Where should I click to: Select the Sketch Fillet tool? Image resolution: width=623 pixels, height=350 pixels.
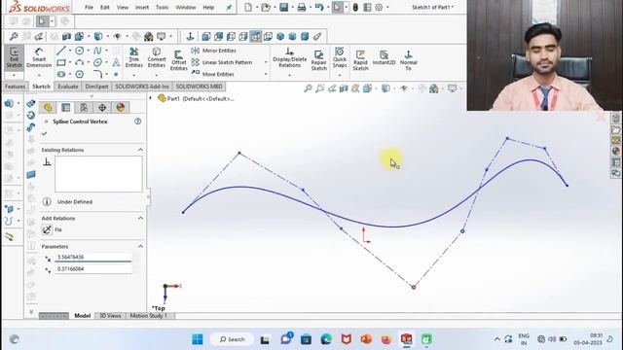pyautogui.click(x=97, y=74)
